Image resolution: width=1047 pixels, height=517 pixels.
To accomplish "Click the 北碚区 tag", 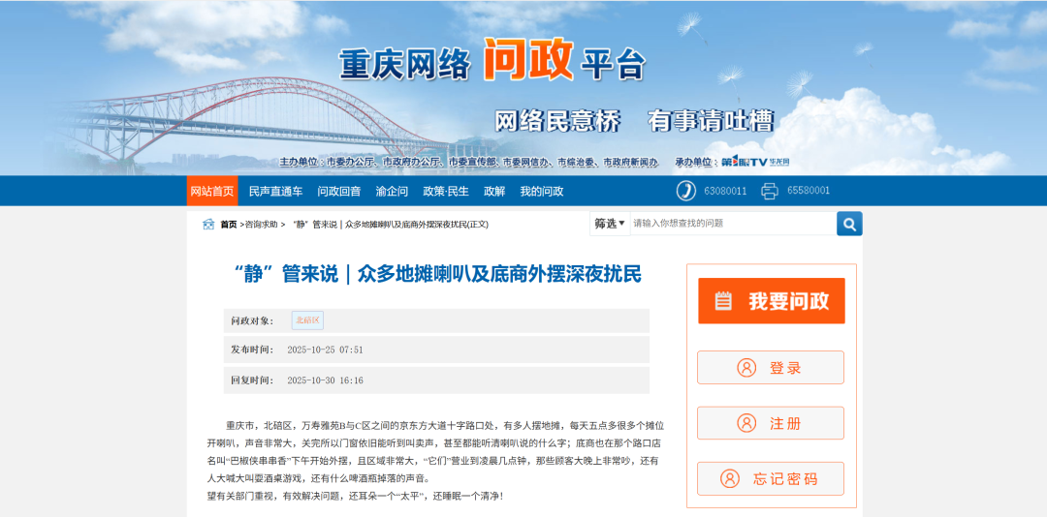I will tap(308, 320).
